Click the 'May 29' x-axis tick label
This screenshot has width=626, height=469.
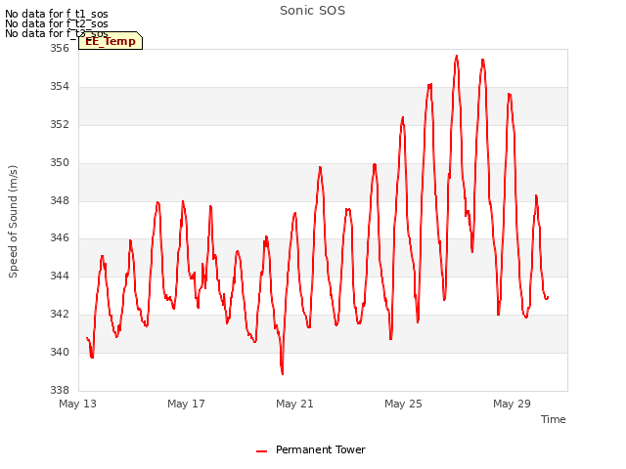coord(512,404)
